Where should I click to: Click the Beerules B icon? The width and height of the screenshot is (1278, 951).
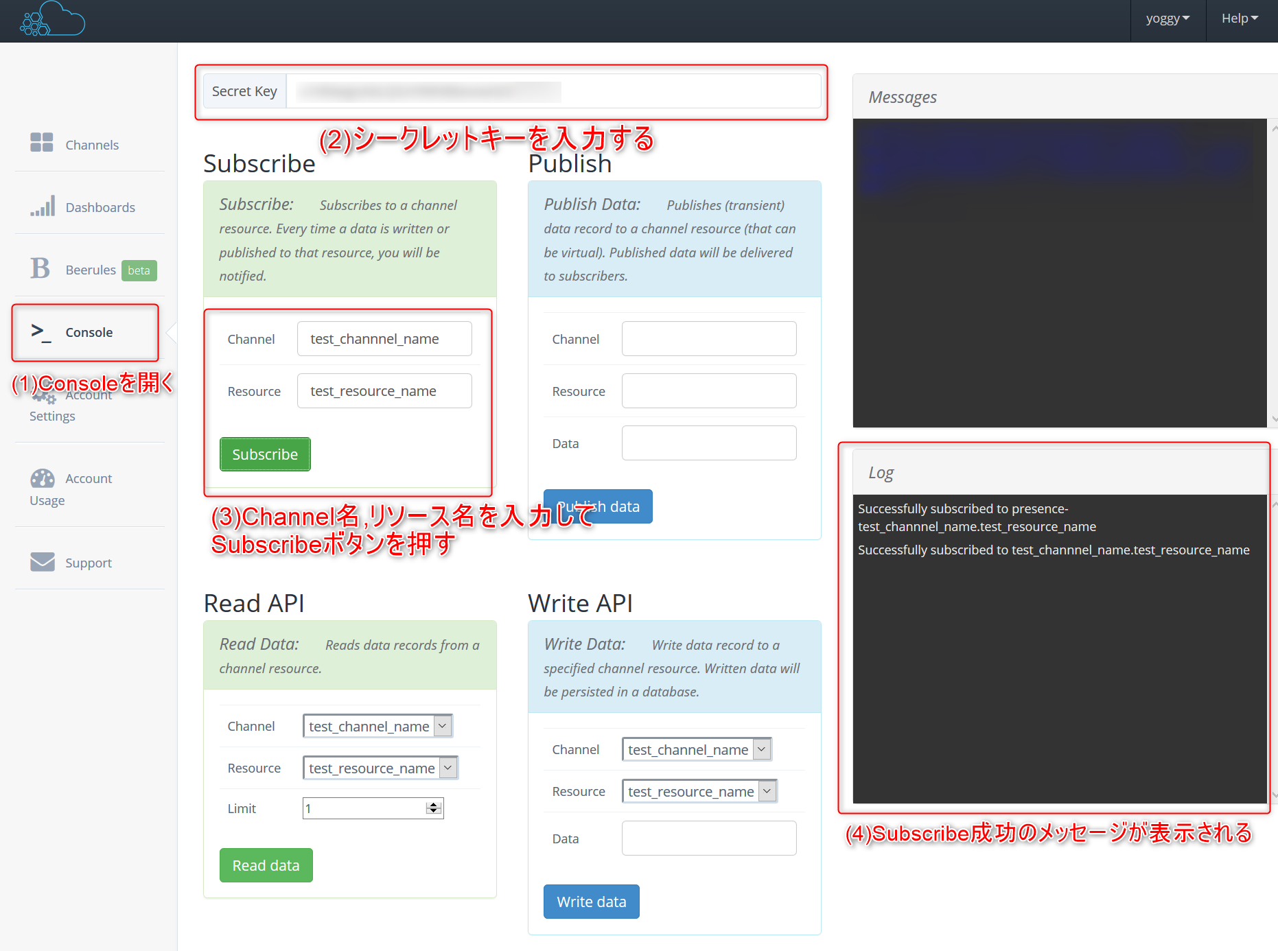40,268
